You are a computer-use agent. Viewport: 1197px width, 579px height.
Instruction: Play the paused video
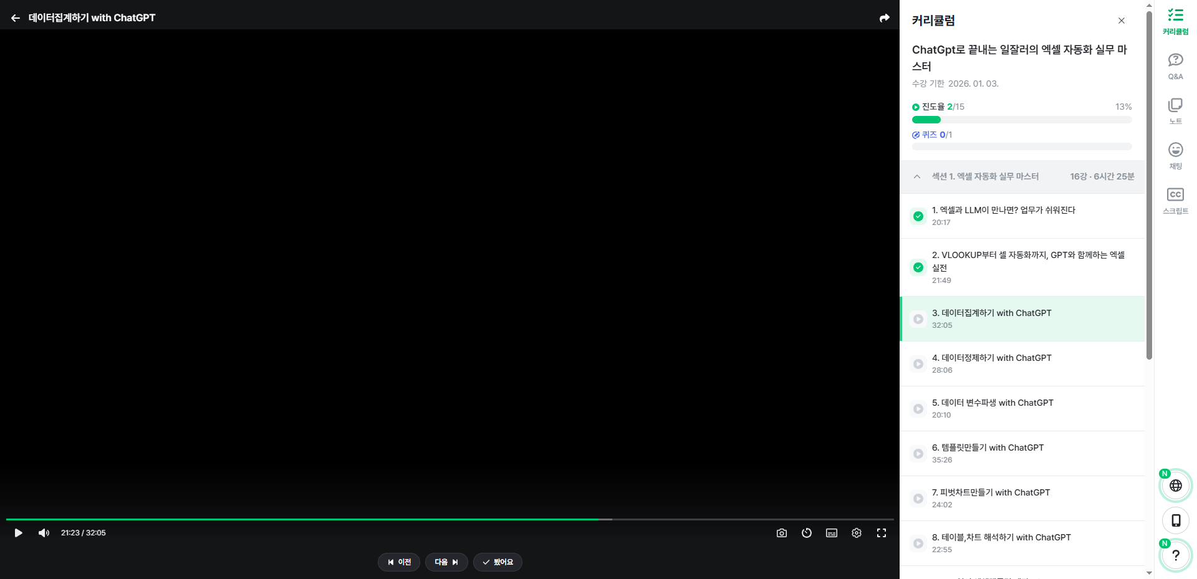[x=18, y=533]
